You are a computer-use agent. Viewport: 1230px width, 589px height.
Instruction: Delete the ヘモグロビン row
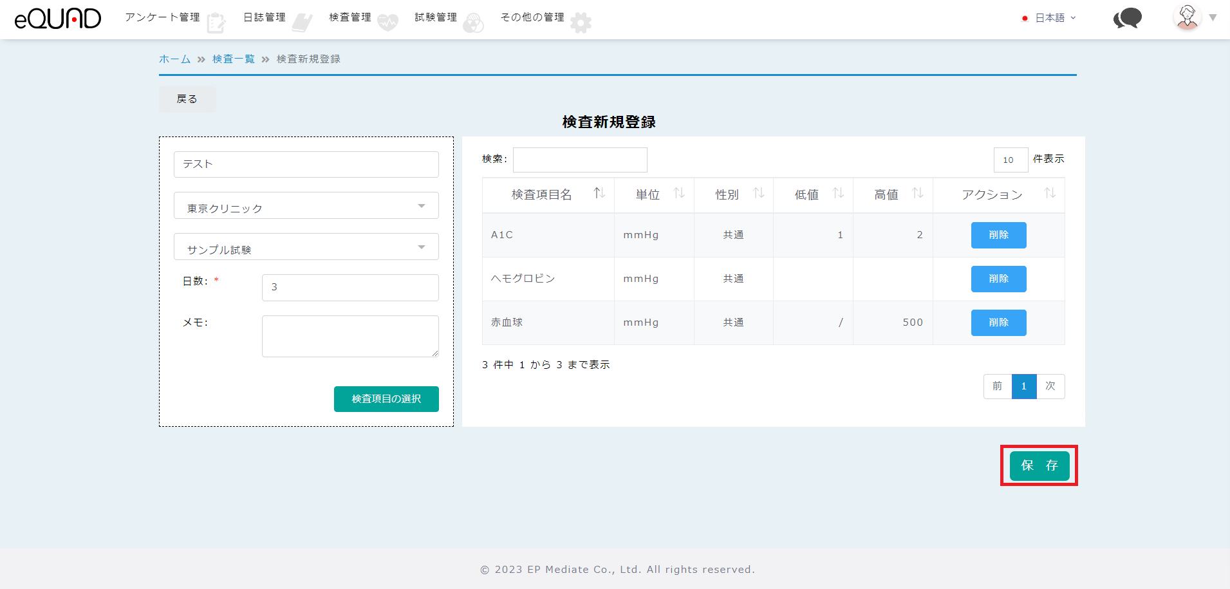pos(998,279)
